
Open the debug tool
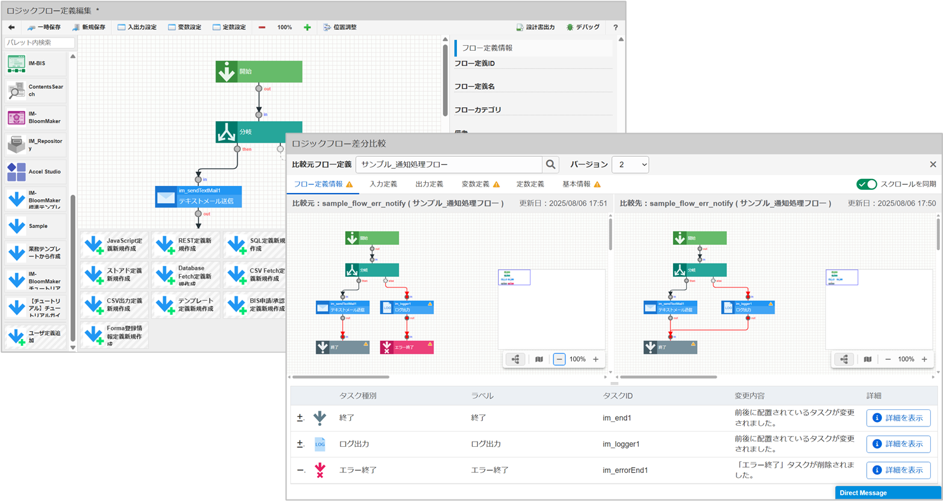tap(583, 27)
